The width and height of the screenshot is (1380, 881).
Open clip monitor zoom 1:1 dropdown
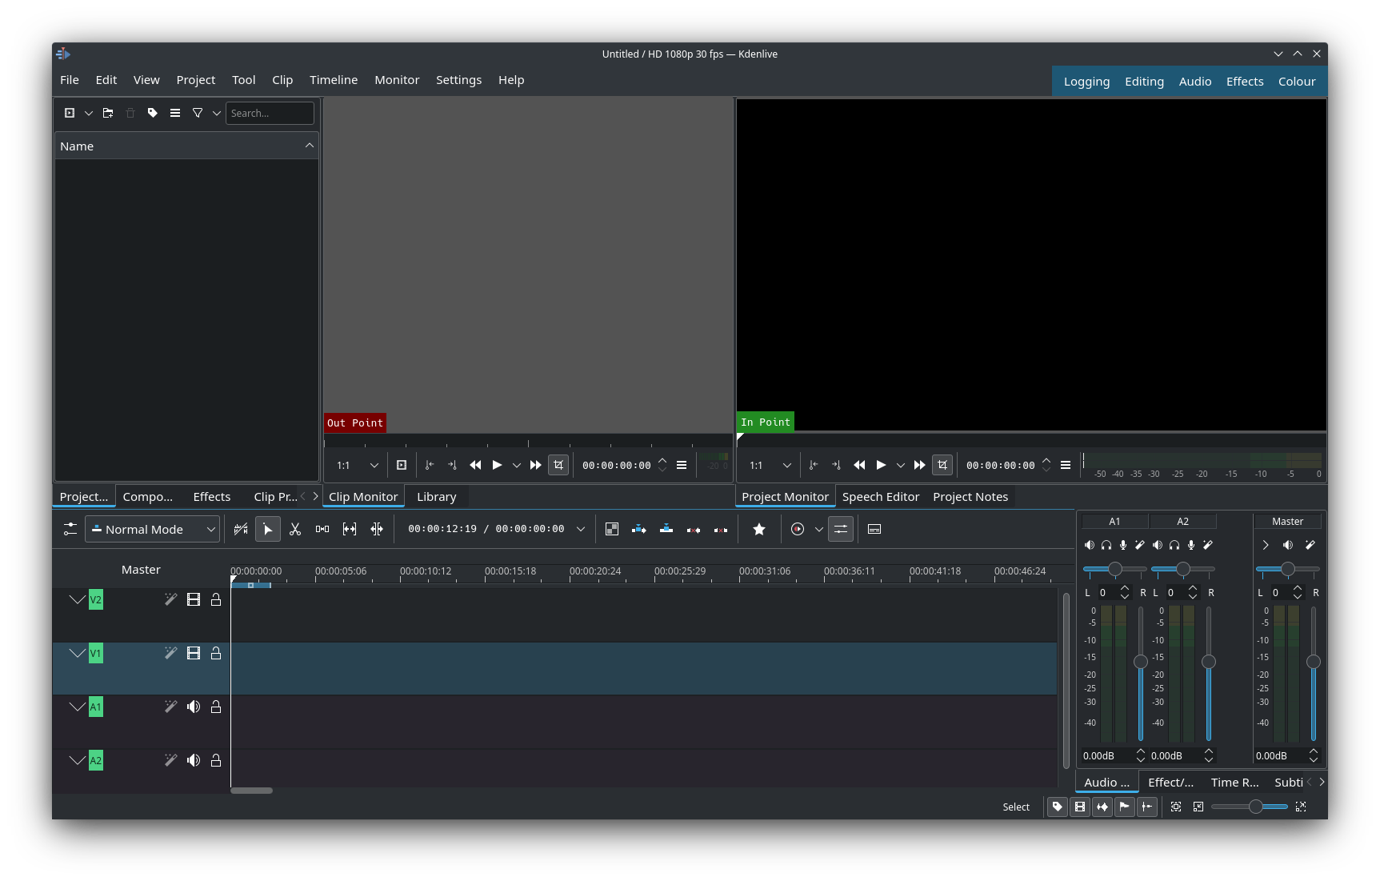click(358, 465)
